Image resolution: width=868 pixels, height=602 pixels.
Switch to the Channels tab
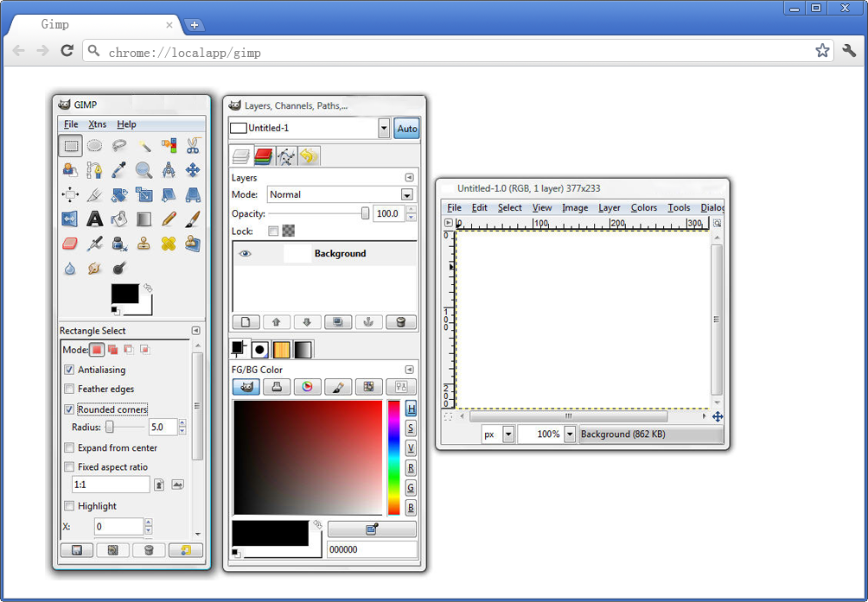[x=264, y=156]
